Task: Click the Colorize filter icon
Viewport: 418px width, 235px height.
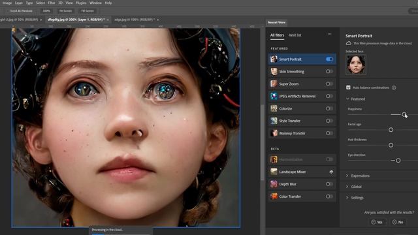Action: [x=274, y=108]
